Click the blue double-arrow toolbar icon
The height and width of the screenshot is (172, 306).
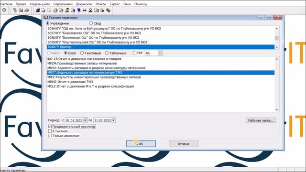pyautogui.click(x=85, y=11)
